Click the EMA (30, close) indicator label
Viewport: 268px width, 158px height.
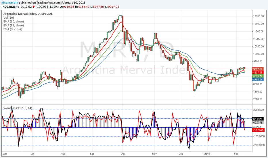(14, 22)
